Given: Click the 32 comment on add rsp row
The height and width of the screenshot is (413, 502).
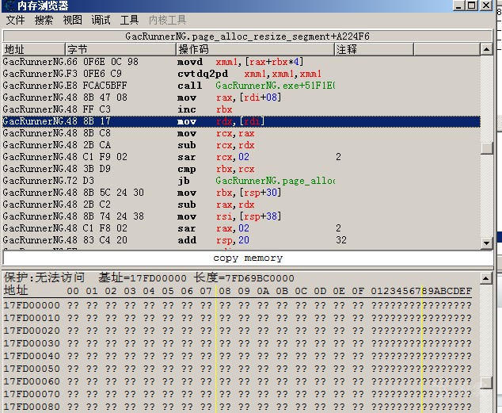Looking at the screenshot, I should pos(341,240).
